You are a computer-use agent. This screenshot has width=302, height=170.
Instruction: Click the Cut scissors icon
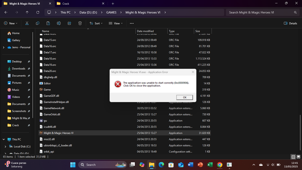click(x=27, y=23)
